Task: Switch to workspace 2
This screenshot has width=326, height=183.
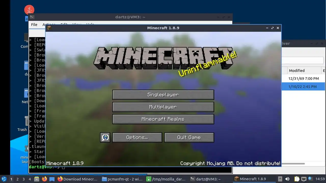Action: [x=17, y=179]
